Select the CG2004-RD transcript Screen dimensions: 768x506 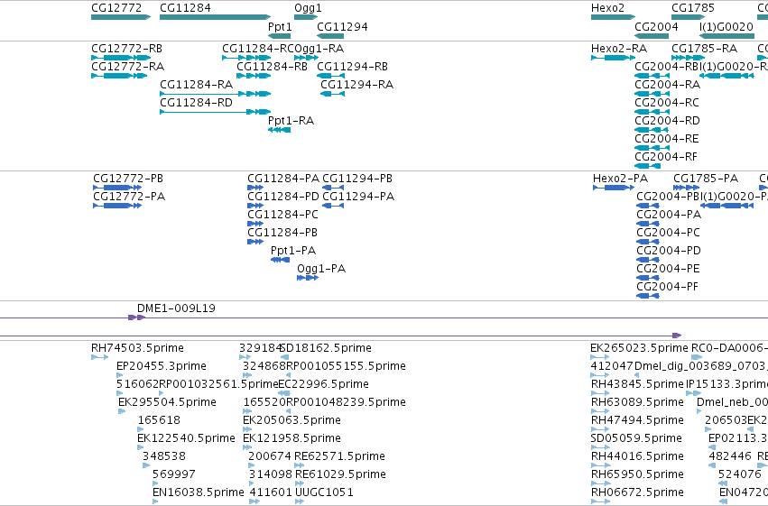(x=652, y=130)
